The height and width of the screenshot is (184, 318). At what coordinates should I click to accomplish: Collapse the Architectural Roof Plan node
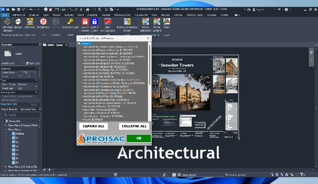(83, 97)
